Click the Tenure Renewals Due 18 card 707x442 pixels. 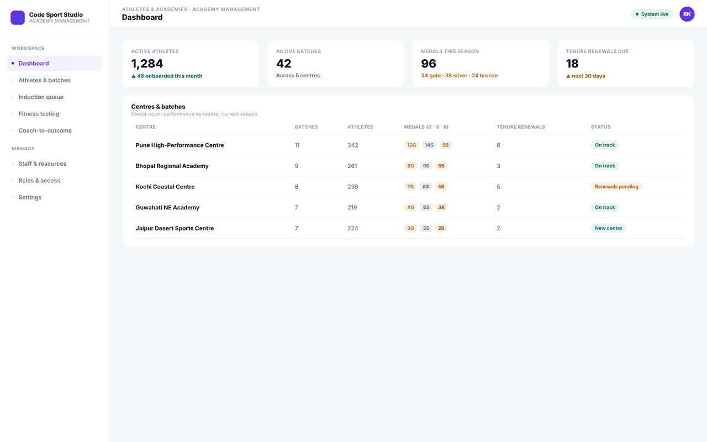(x=625, y=64)
